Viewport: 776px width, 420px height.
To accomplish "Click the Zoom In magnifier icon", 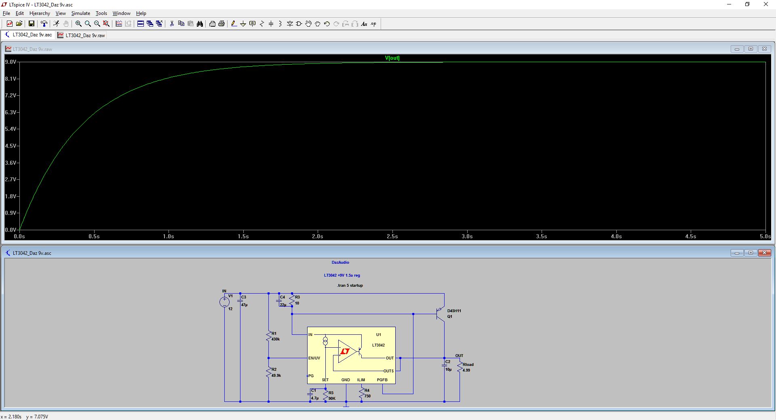I will (x=78, y=24).
